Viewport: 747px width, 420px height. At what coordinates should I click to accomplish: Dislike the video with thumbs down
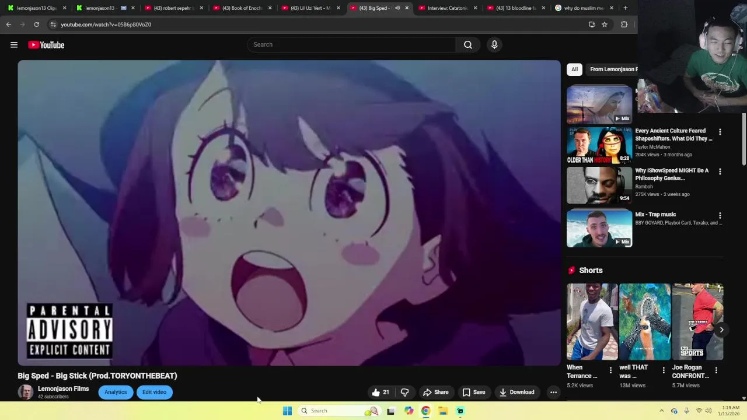click(x=404, y=392)
